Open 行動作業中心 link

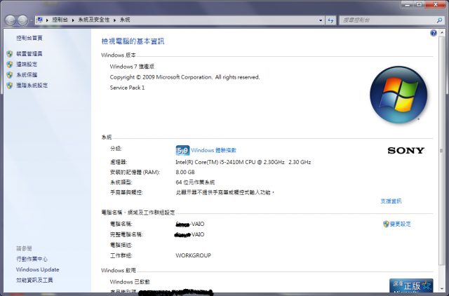tap(32, 259)
